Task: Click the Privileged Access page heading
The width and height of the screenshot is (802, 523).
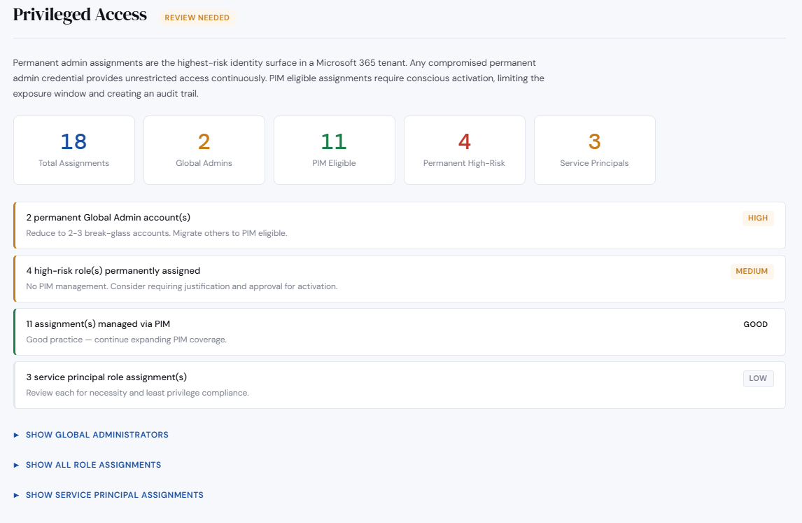Action: point(79,14)
